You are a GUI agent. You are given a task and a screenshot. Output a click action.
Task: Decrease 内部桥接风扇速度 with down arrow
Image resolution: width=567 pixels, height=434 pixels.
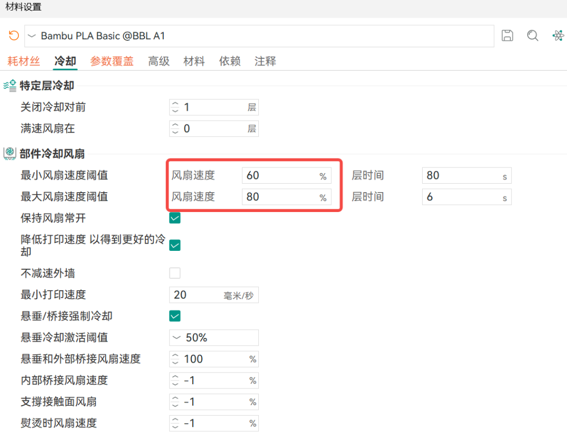175,384
